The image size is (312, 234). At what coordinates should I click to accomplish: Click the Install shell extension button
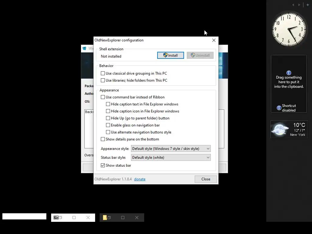coord(171,55)
